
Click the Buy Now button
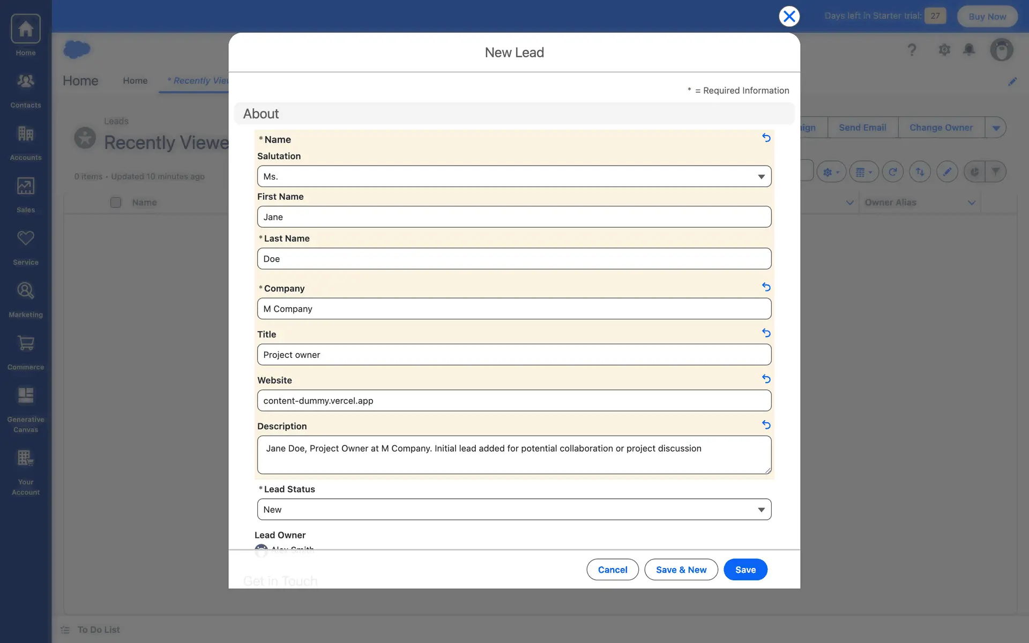pyautogui.click(x=987, y=16)
